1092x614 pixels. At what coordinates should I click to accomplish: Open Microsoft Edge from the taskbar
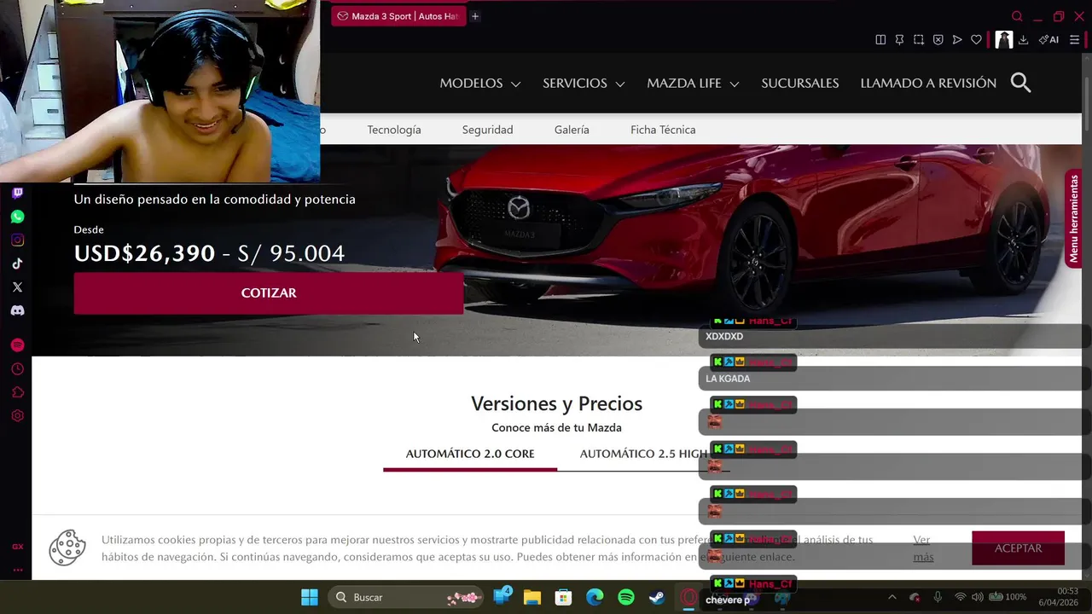point(595,597)
